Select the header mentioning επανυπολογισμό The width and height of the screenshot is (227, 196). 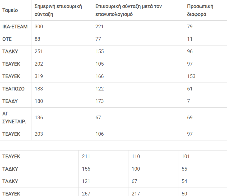[128, 10]
